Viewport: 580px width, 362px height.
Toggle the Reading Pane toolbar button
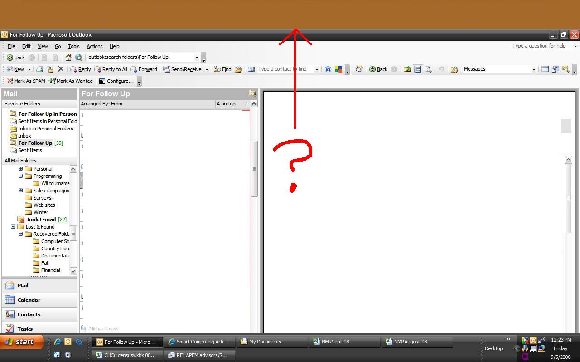click(417, 69)
